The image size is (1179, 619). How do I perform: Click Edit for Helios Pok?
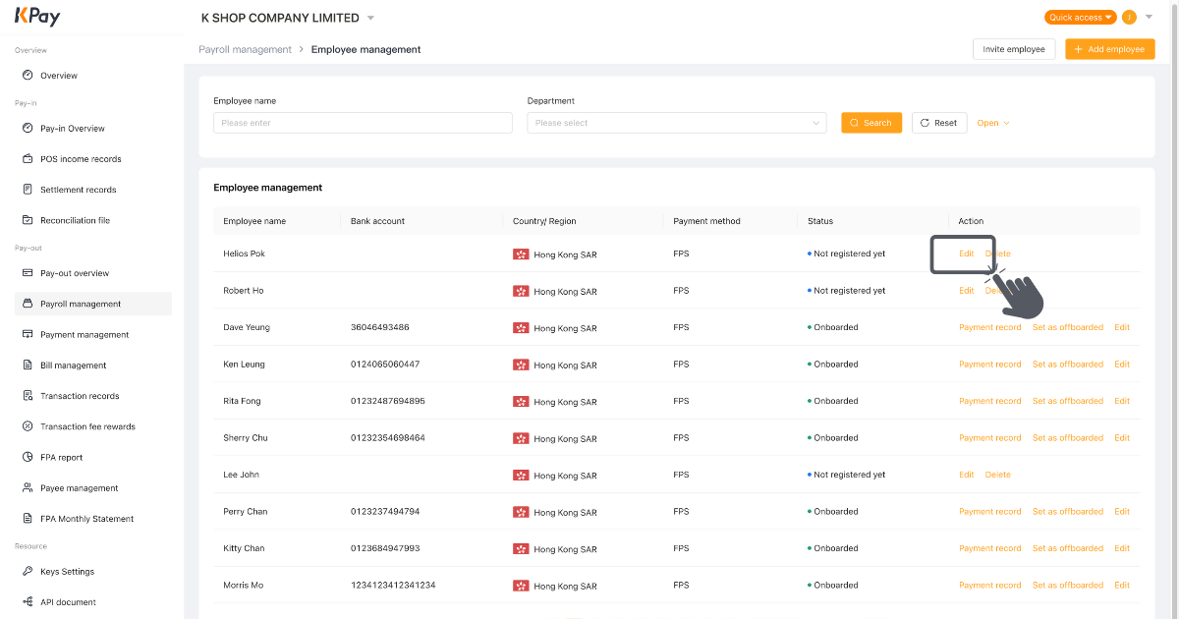pos(966,253)
